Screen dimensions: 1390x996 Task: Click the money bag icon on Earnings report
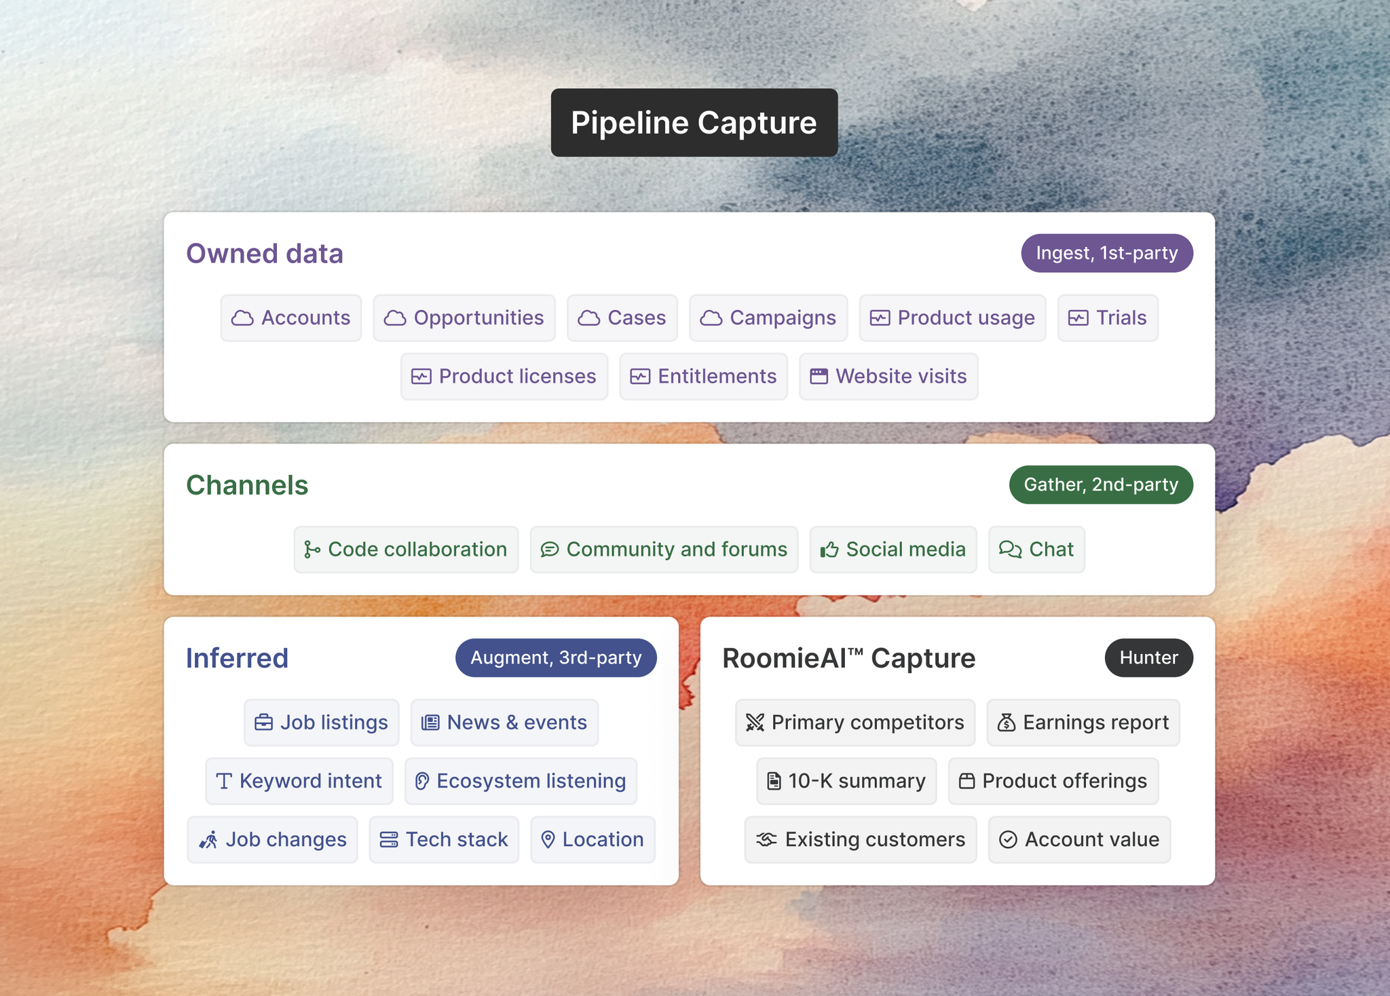tap(1006, 723)
